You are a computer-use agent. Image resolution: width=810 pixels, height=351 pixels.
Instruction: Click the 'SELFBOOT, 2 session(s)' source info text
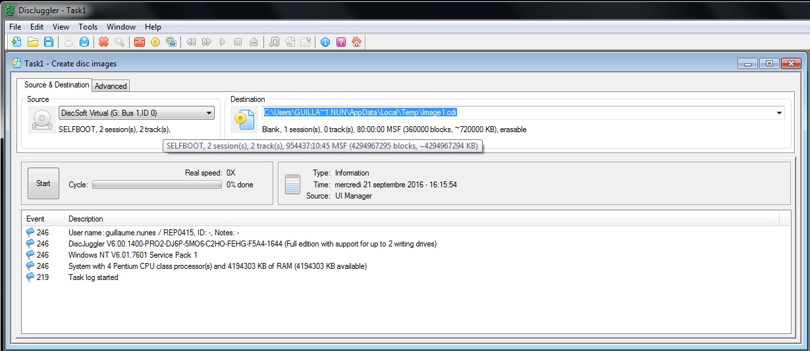point(115,129)
